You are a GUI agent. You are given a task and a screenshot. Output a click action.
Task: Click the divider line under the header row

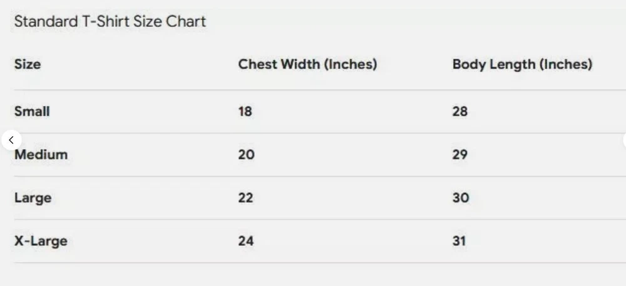point(313,90)
